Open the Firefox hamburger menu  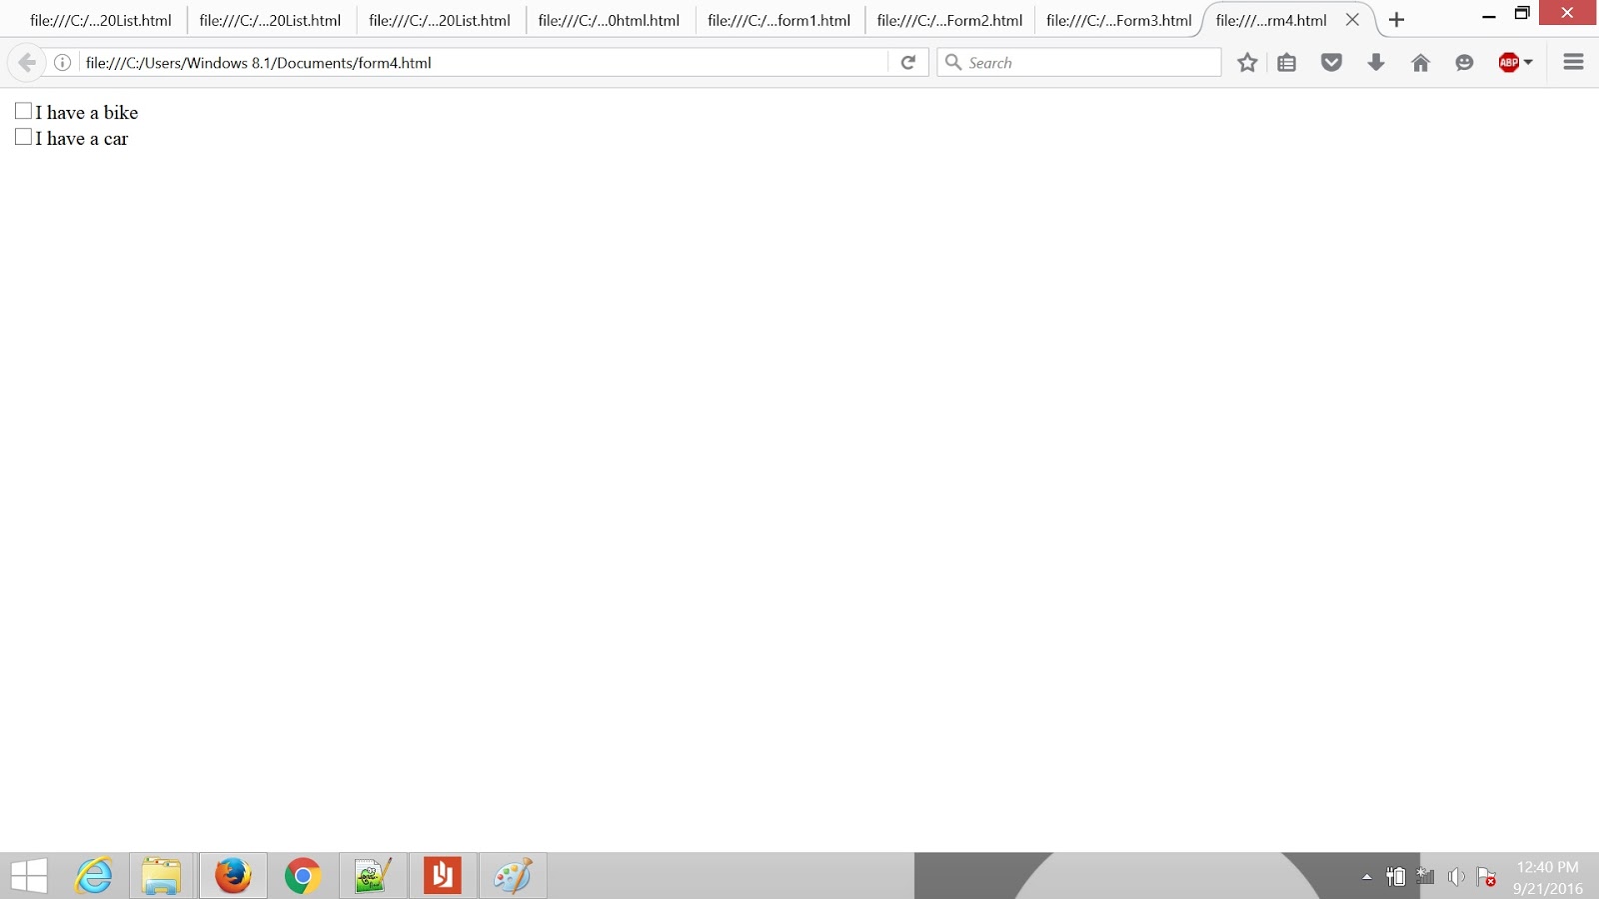(x=1573, y=62)
